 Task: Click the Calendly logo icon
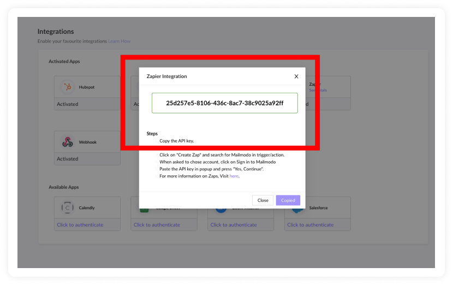tap(67, 207)
